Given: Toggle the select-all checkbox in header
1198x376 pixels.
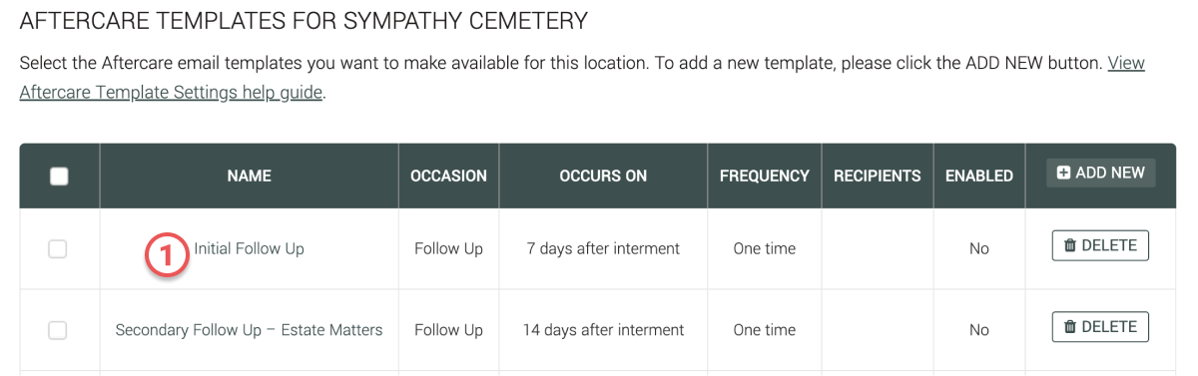Looking at the screenshot, I should [59, 177].
